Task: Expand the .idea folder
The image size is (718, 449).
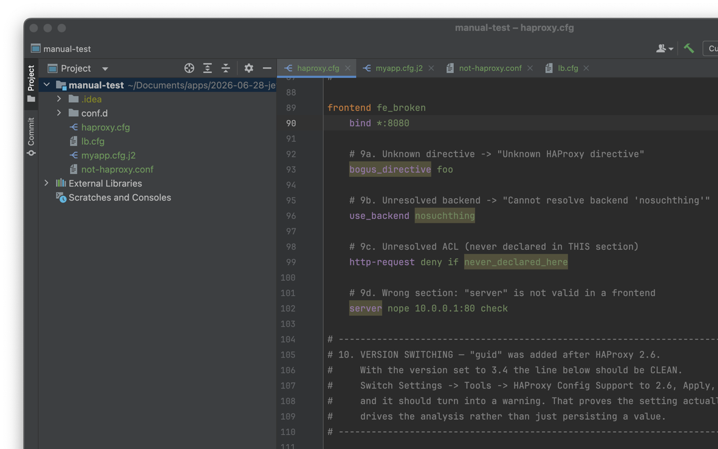Action: coord(59,99)
